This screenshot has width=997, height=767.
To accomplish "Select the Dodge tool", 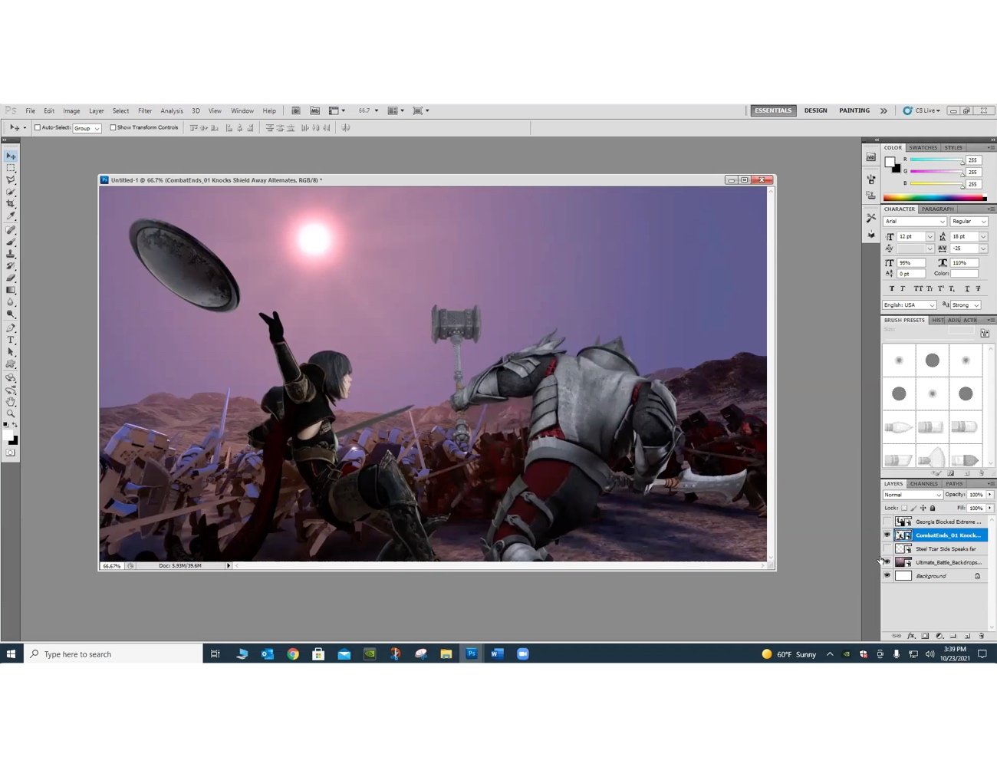I will pyautogui.click(x=11, y=314).
